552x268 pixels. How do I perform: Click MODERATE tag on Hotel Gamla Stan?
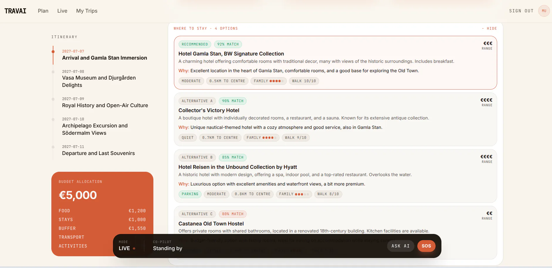pyautogui.click(x=191, y=81)
